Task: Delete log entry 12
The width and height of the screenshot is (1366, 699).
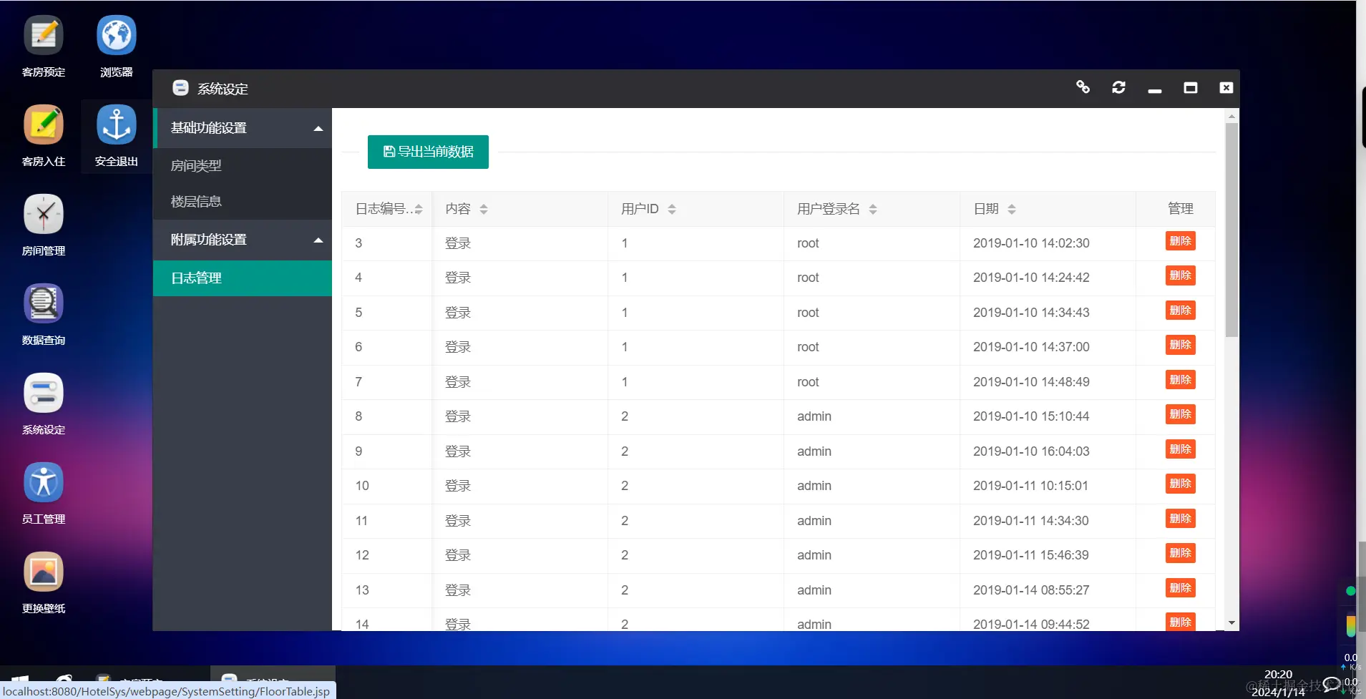Action: point(1181,553)
